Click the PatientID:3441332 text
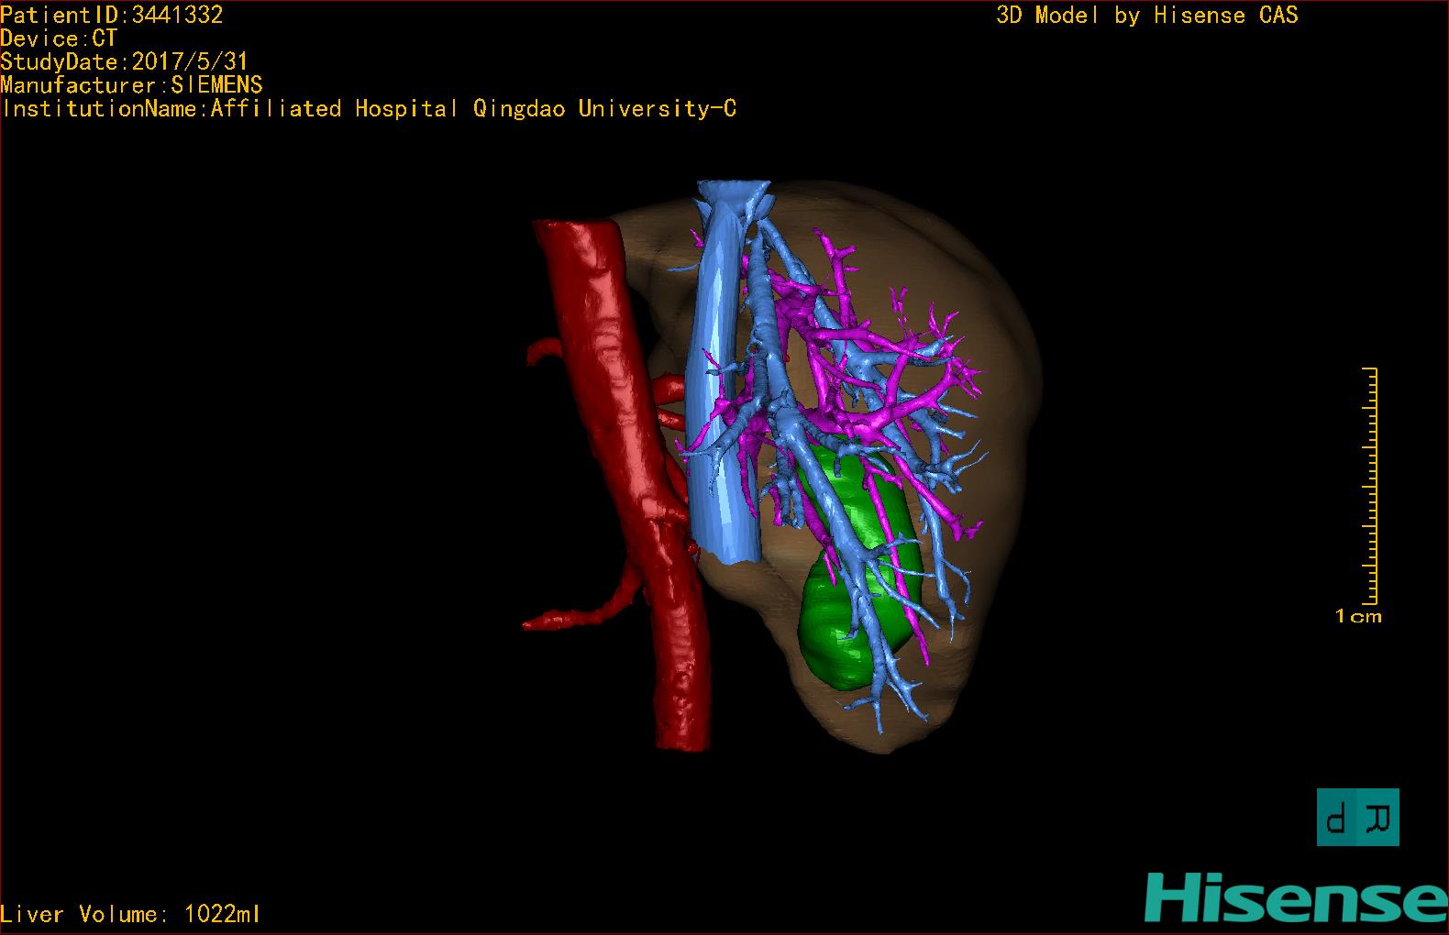This screenshot has width=1449, height=935. (x=112, y=15)
